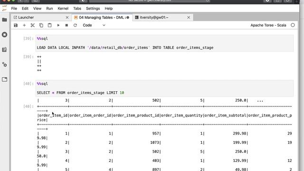Image resolution: width=304 pixels, height=171 pixels.
Task: Open the cell type Code dropdown
Action: point(94,25)
